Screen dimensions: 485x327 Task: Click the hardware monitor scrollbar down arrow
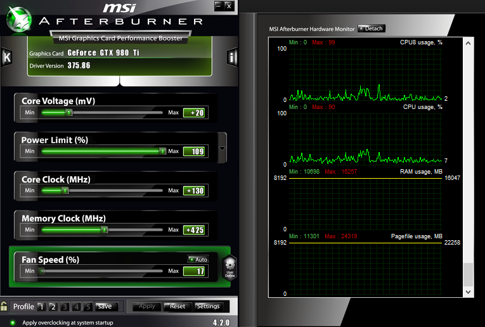(468, 292)
